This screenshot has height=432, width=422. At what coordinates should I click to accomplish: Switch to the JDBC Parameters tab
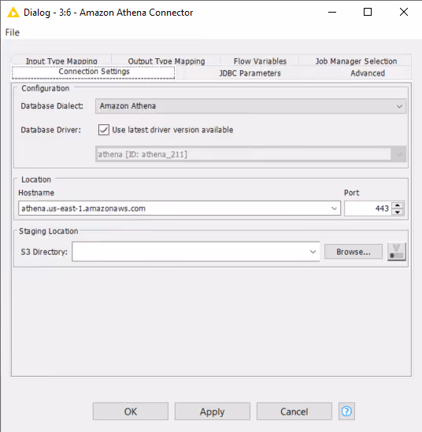[250, 73]
